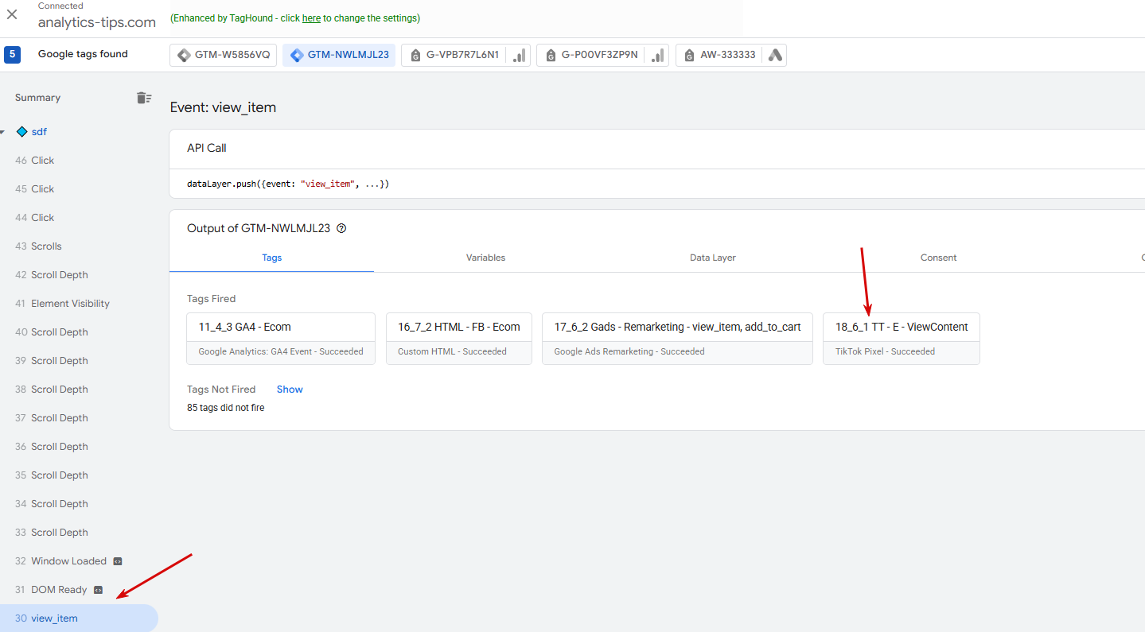The width and height of the screenshot is (1145, 632).
Task: Click the 'API Call' section title
Action: (207, 148)
